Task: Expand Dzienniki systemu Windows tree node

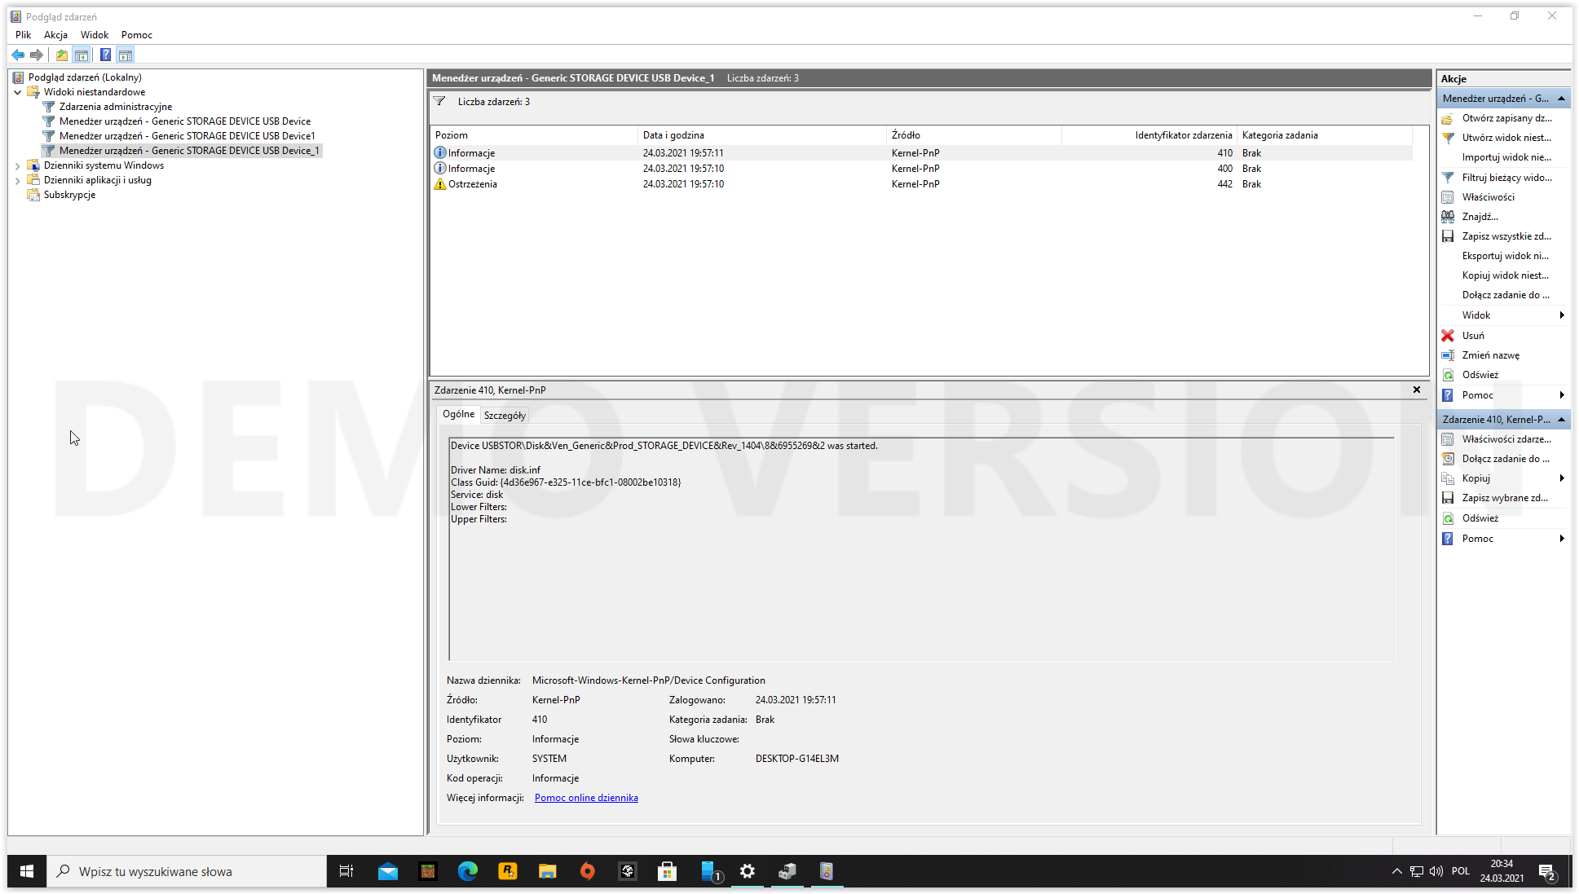Action: (18, 165)
